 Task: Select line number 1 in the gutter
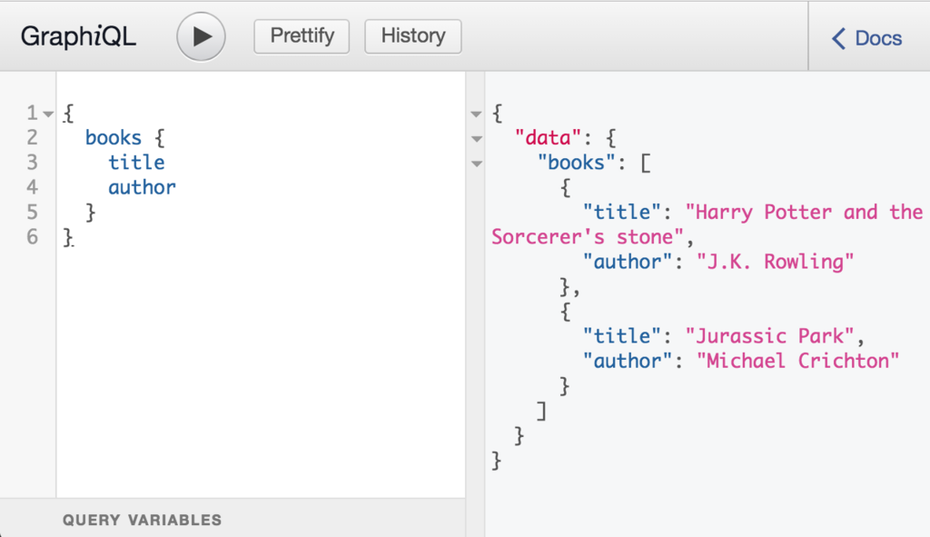coord(32,113)
